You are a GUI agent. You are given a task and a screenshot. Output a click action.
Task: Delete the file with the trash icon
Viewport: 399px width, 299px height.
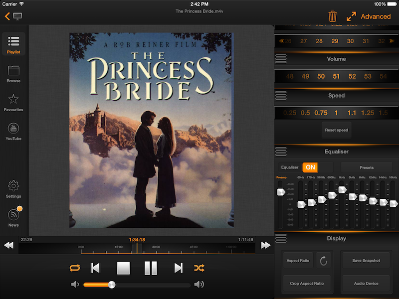coord(332,16)
